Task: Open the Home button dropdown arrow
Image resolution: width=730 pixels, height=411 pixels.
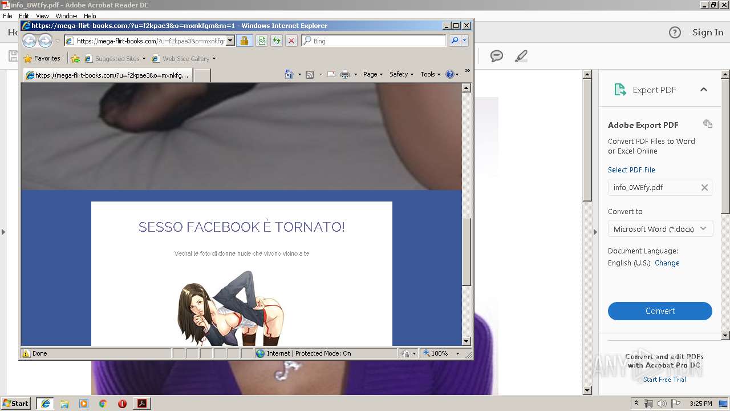Action: pyautogui.click(x=299, y=74)
